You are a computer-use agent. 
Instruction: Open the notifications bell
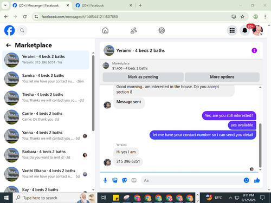244,30
